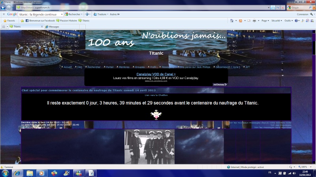This screenshot has width=316, height=177.
Task: Close the Titanic tab
Action: (42, 26)
